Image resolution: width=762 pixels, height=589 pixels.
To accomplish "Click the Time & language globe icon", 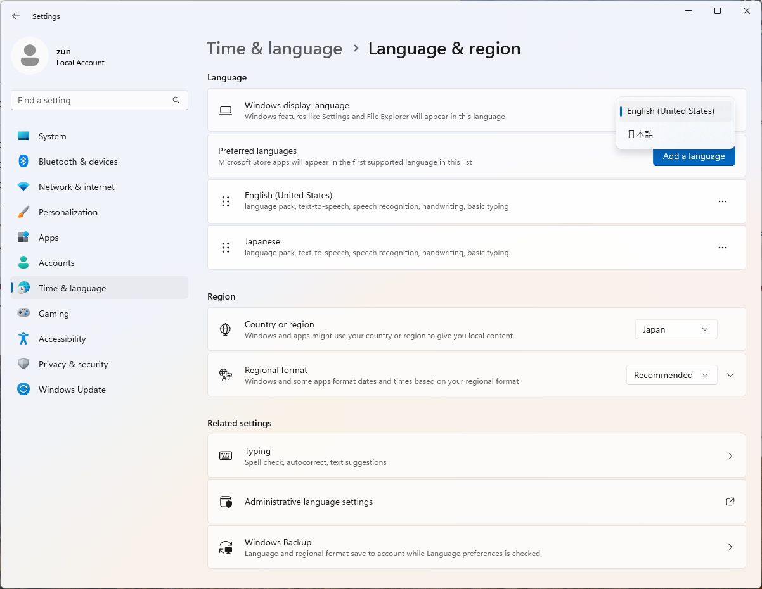I will tap(23, 288).
